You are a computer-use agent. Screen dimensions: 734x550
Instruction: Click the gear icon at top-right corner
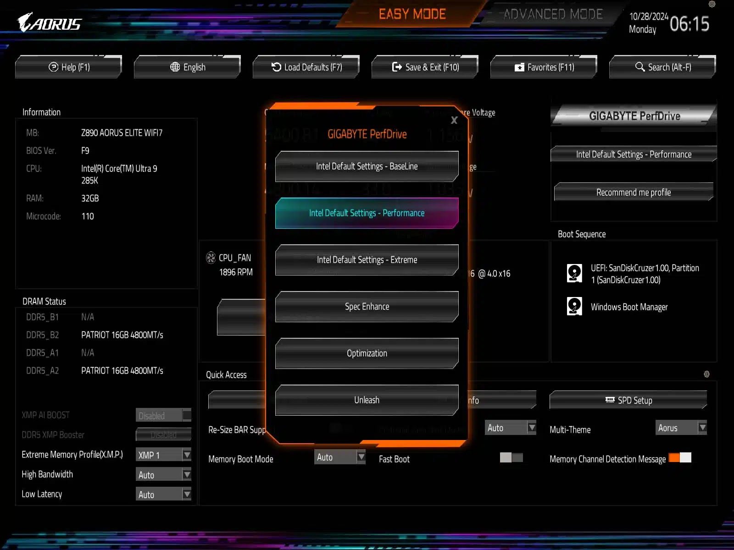(x=712, y=4)
